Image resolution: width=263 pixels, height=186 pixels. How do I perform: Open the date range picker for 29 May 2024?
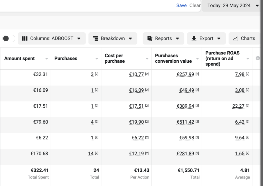(x=232, y=5)
